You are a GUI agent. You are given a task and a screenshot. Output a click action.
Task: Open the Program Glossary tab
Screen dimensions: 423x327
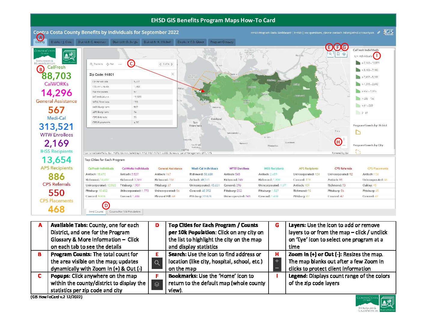pyautogui.click(x=222, y=42)
